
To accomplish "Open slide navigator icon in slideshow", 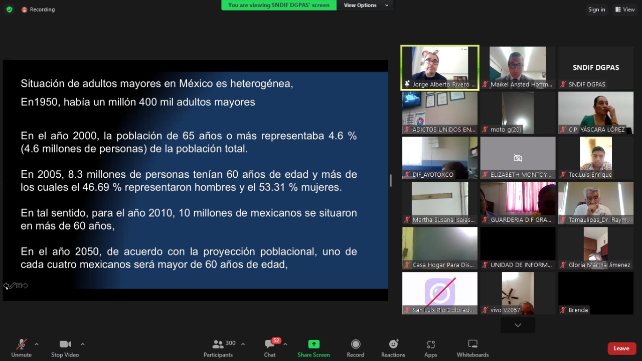I will 19,286.
